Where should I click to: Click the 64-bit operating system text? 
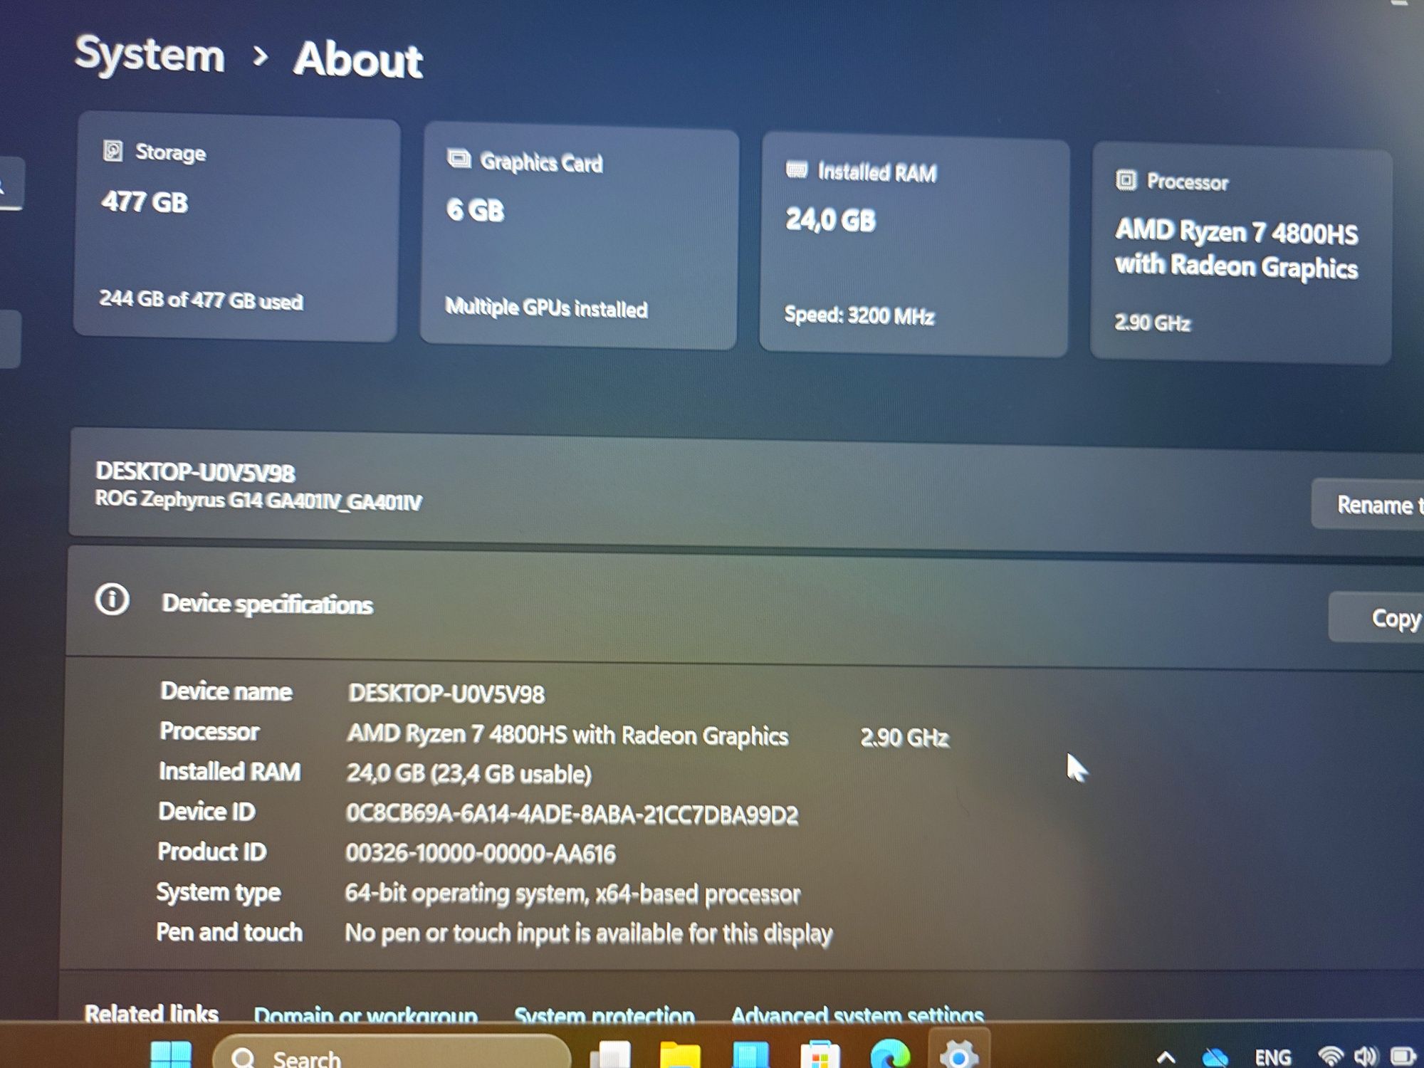[x=572, y=894]
